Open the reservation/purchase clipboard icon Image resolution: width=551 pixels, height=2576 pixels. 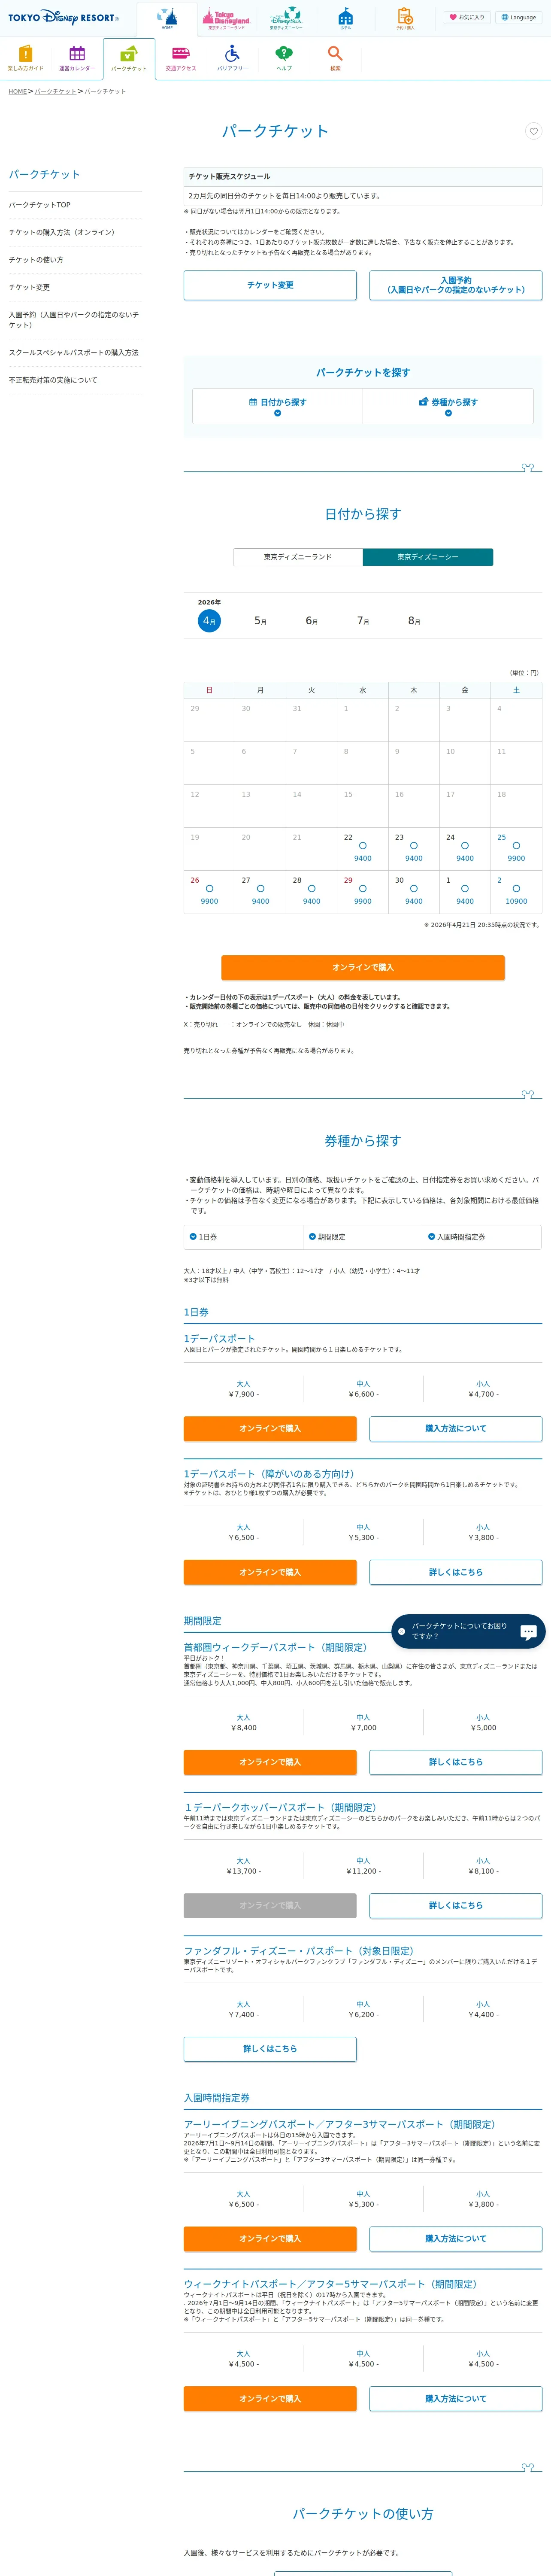[x=405, y=19]
